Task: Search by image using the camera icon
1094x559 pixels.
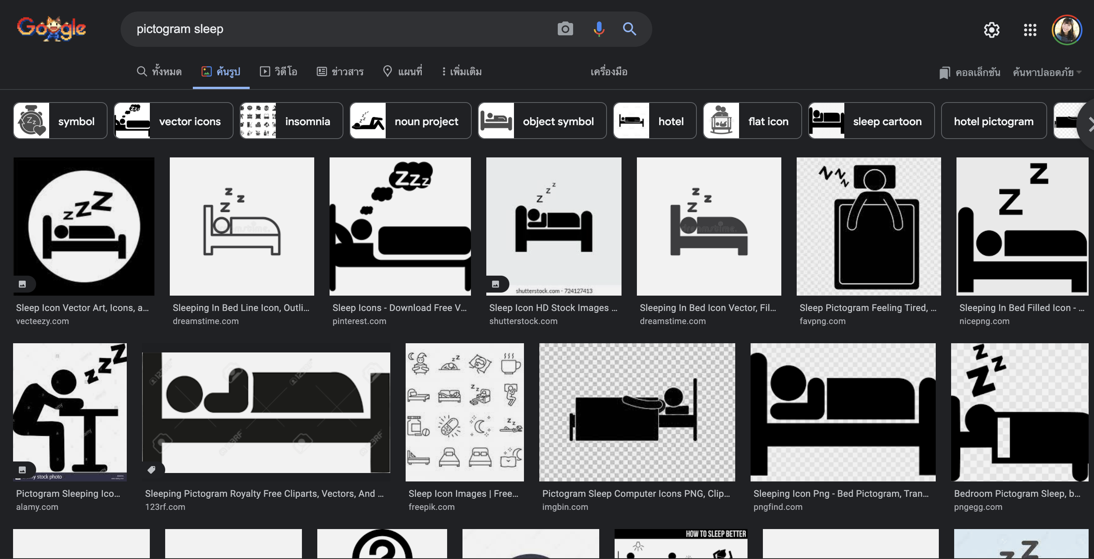Action: (x=565, y=29)
